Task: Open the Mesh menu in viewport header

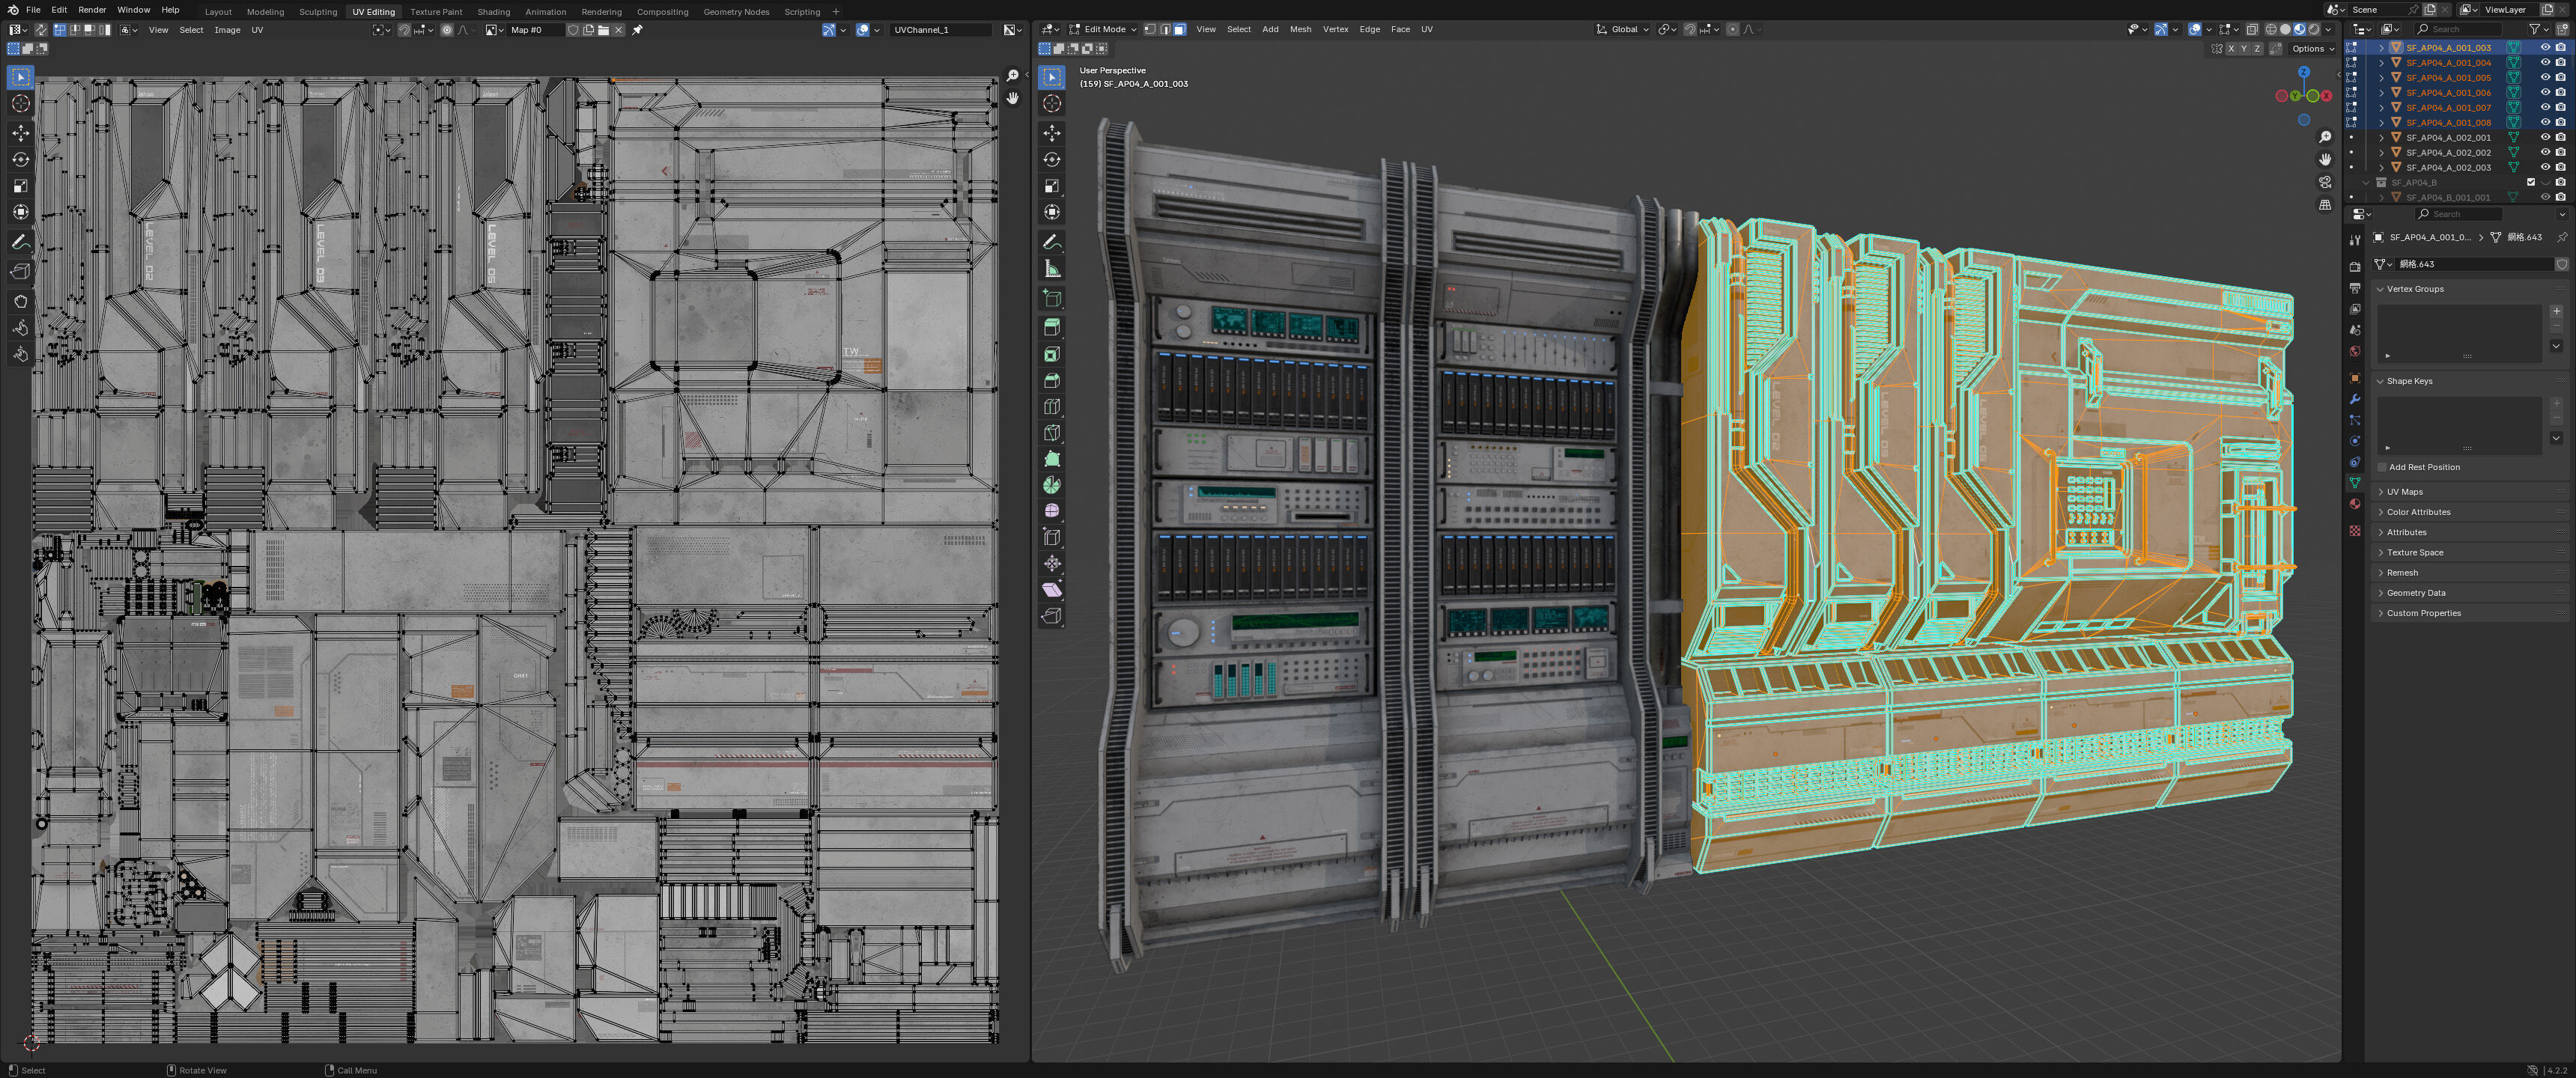Action: tap(1300, 29)
